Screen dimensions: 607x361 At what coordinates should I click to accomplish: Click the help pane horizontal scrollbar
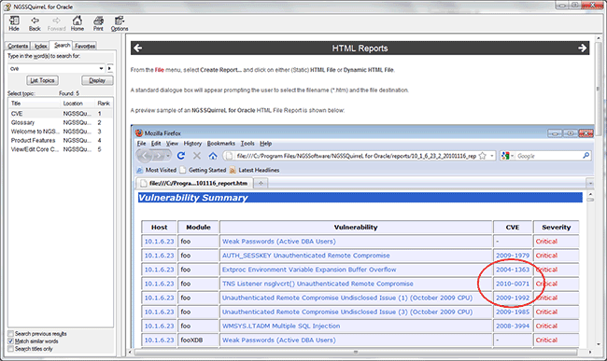pyautogui.click(x=356, y=352)
